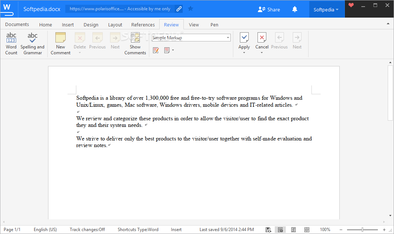394x234 pixels.
Task: Click the document URL accessibility field
Action: tap(120, 9)
